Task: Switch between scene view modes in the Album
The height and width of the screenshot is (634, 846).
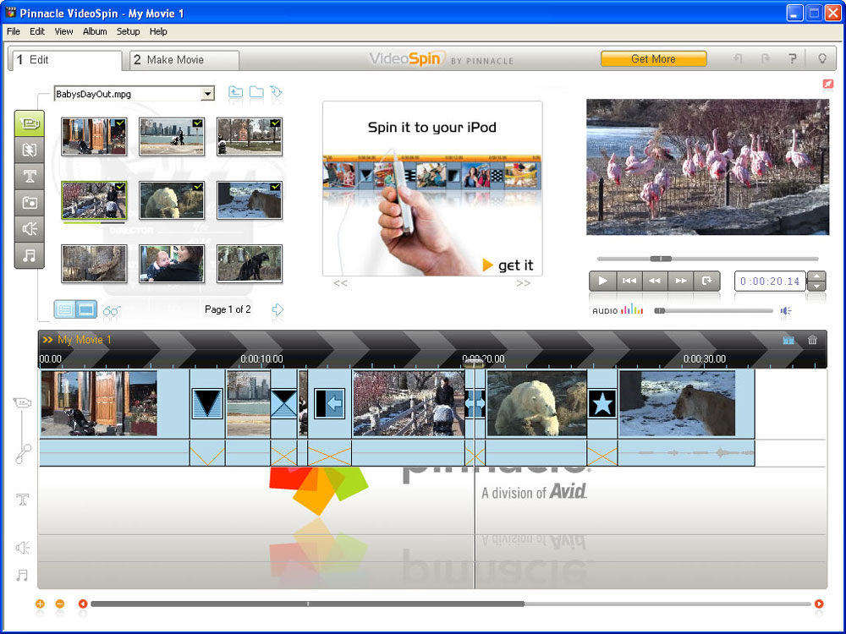Action: point(75,309)
